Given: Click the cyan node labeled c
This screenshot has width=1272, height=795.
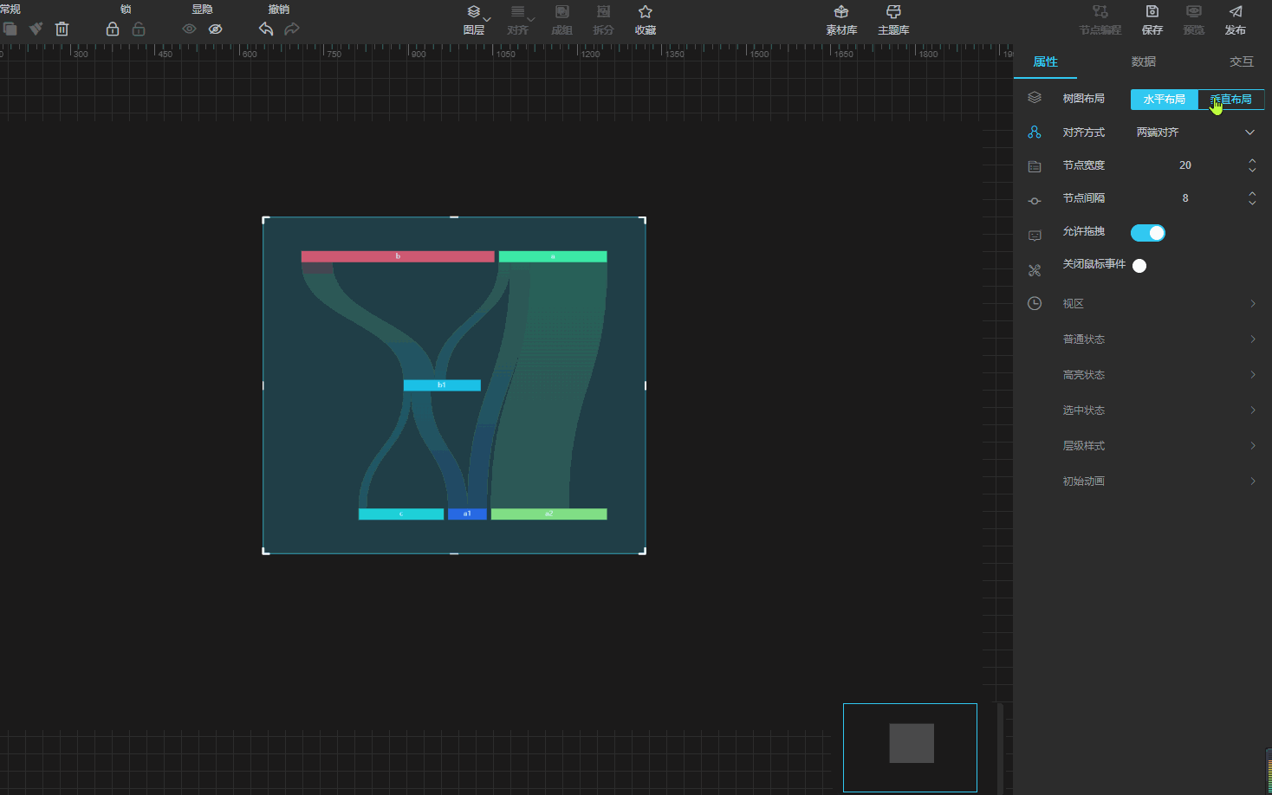Looking at the screenshot, I should (401, 514).
